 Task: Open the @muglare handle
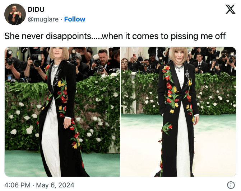[x=43, y=19]
